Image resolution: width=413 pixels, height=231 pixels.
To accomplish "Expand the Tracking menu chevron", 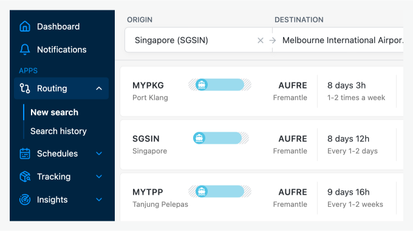I will (99, 176).
